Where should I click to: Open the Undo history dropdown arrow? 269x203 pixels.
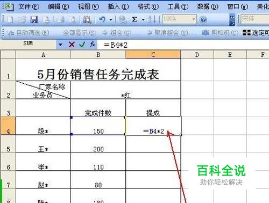111,19
